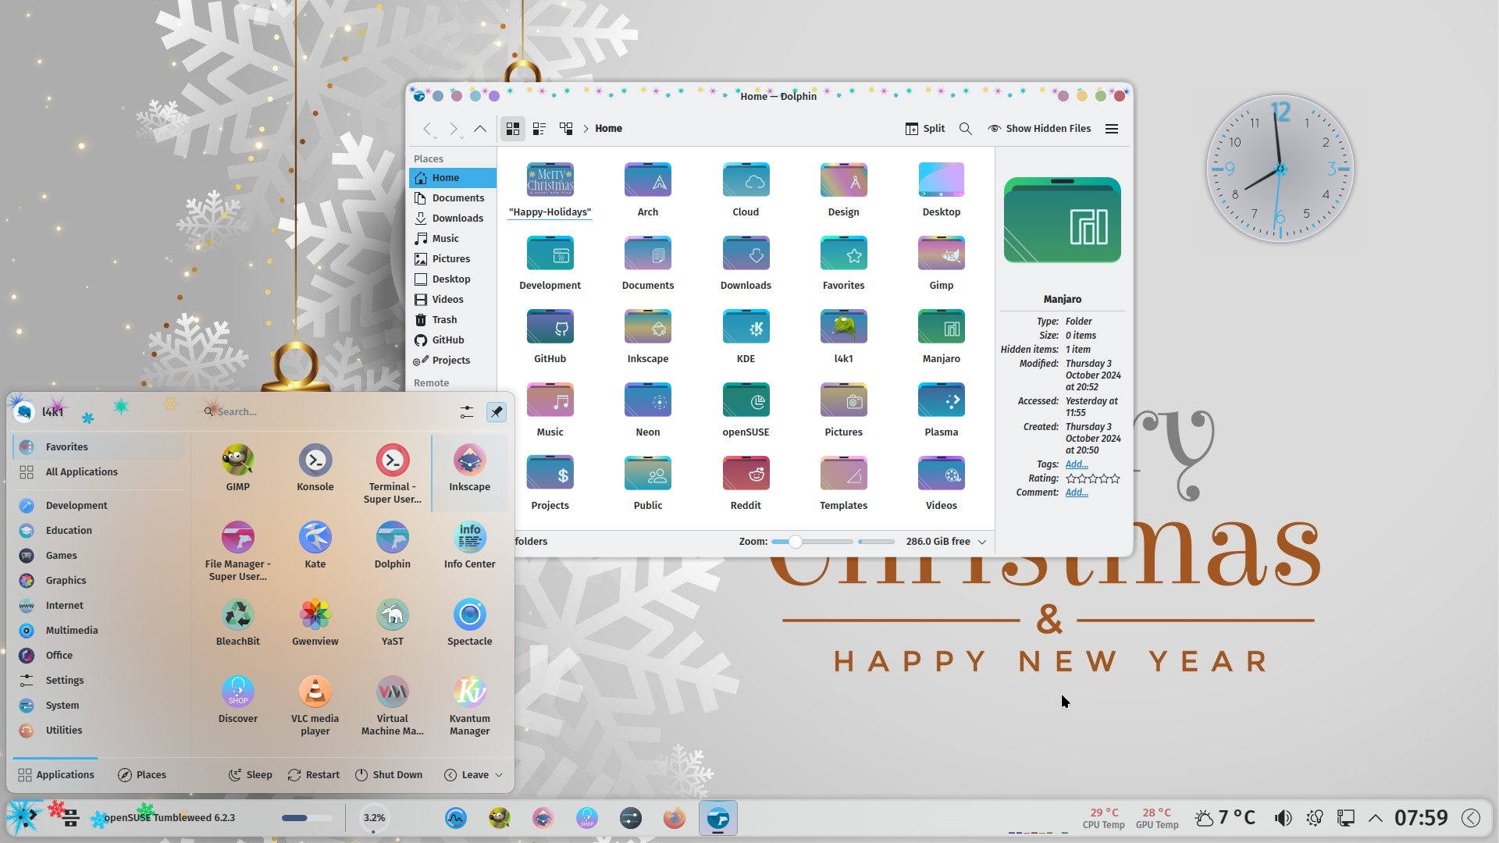
Task: Open Spectacle screenshot tool
Action: pos(469,623)
